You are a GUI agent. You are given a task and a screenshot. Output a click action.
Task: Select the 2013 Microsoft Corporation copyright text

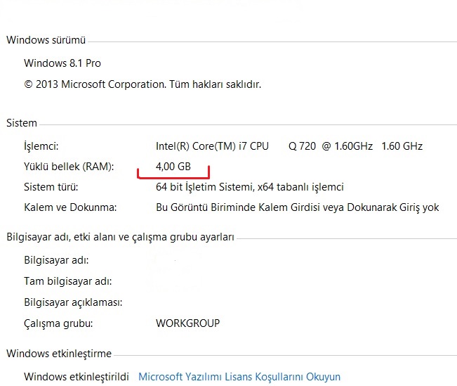143,84
